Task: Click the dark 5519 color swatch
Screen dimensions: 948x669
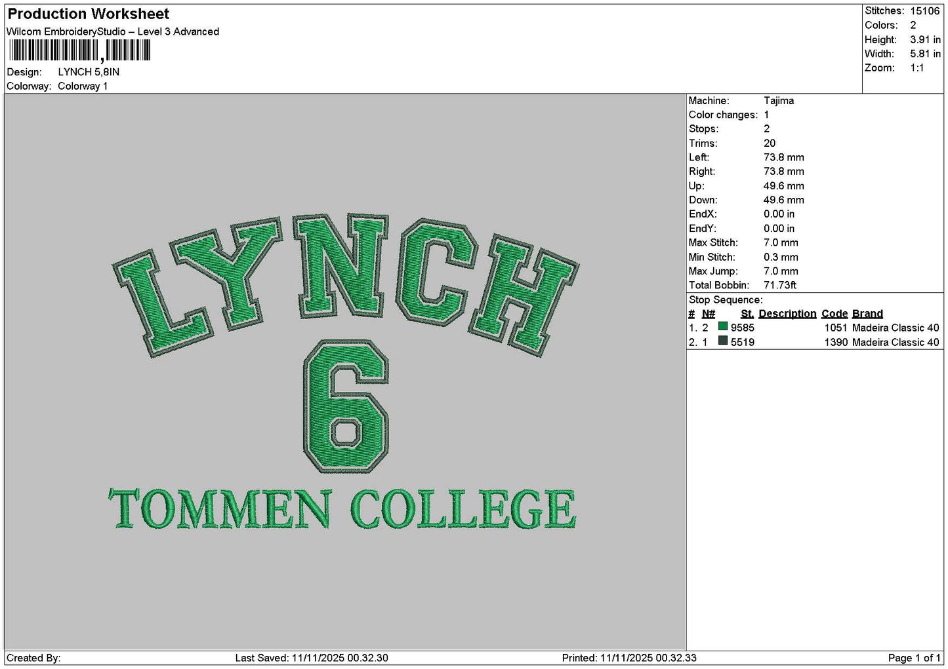Action: pos(722,341)
